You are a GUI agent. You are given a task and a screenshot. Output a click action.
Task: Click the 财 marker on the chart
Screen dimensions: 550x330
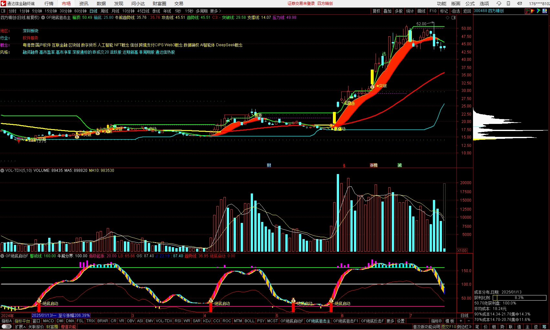269,165
